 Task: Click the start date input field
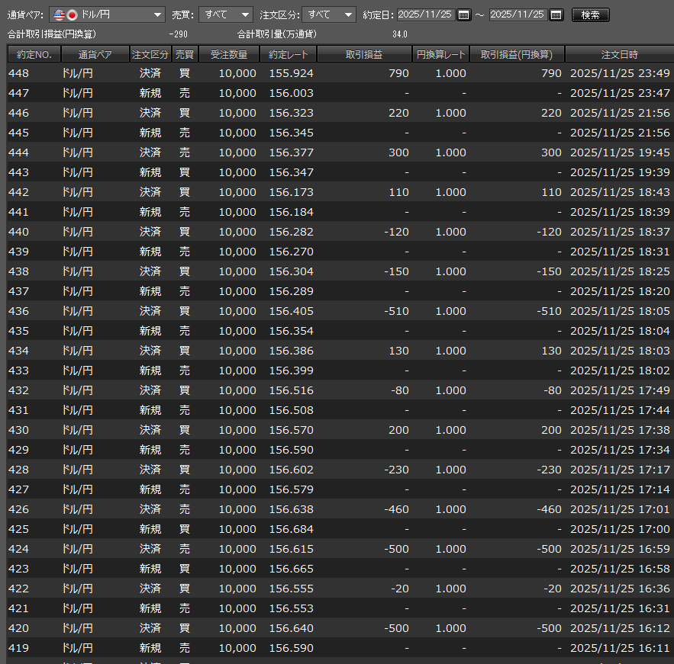coord(425,14)
